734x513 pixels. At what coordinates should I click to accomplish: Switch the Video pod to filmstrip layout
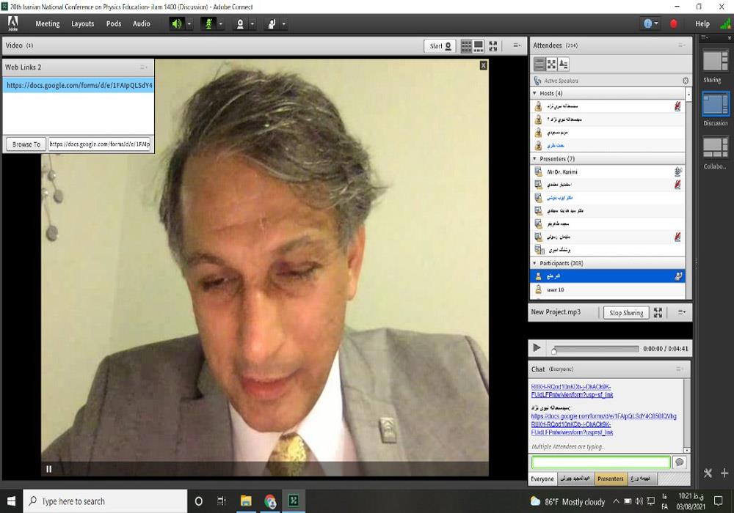pos(479,45)
